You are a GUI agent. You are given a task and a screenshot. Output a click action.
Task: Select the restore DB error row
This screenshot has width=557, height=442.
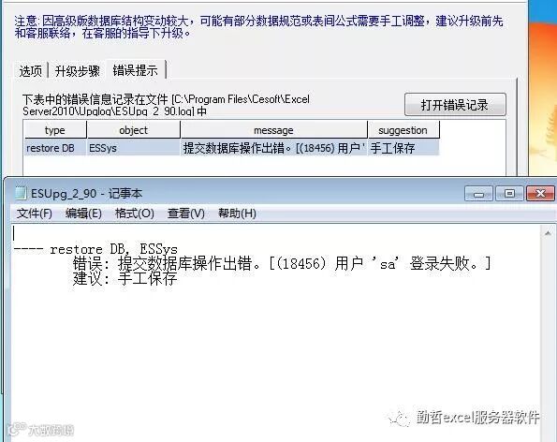(x=231, y=148)
